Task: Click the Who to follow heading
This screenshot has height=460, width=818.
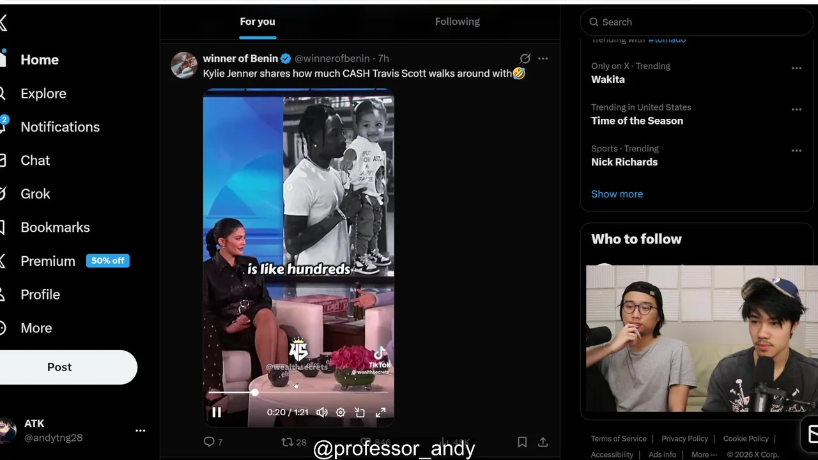Action: pos(637,239)
